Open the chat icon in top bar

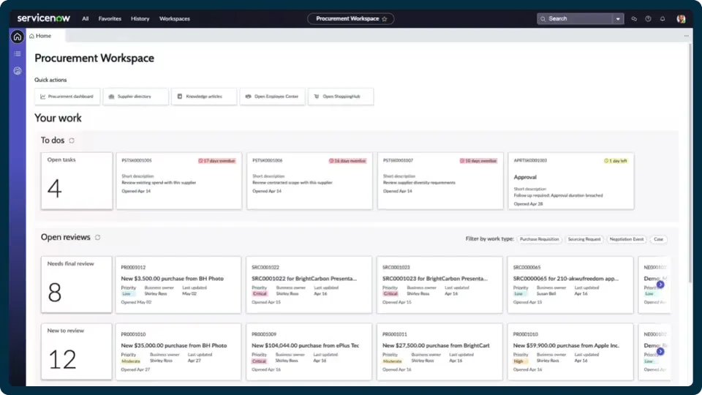click(633, 19)
